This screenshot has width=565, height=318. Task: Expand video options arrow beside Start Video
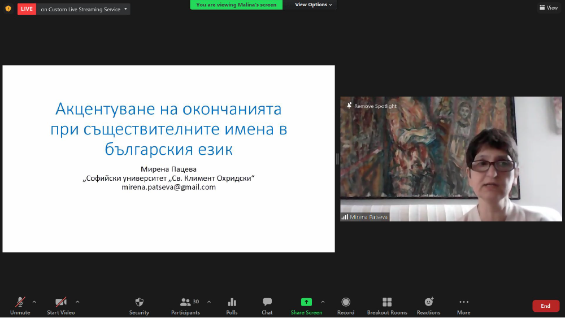click(77, 302)
